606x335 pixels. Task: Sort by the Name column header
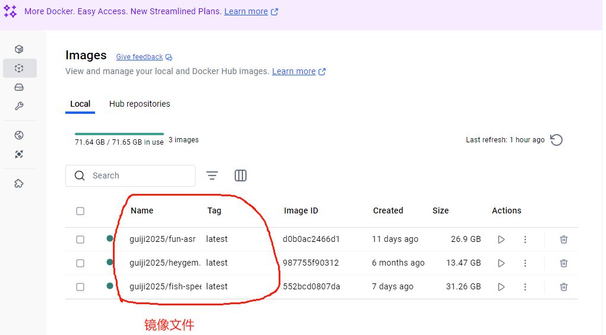pos(142,210)
